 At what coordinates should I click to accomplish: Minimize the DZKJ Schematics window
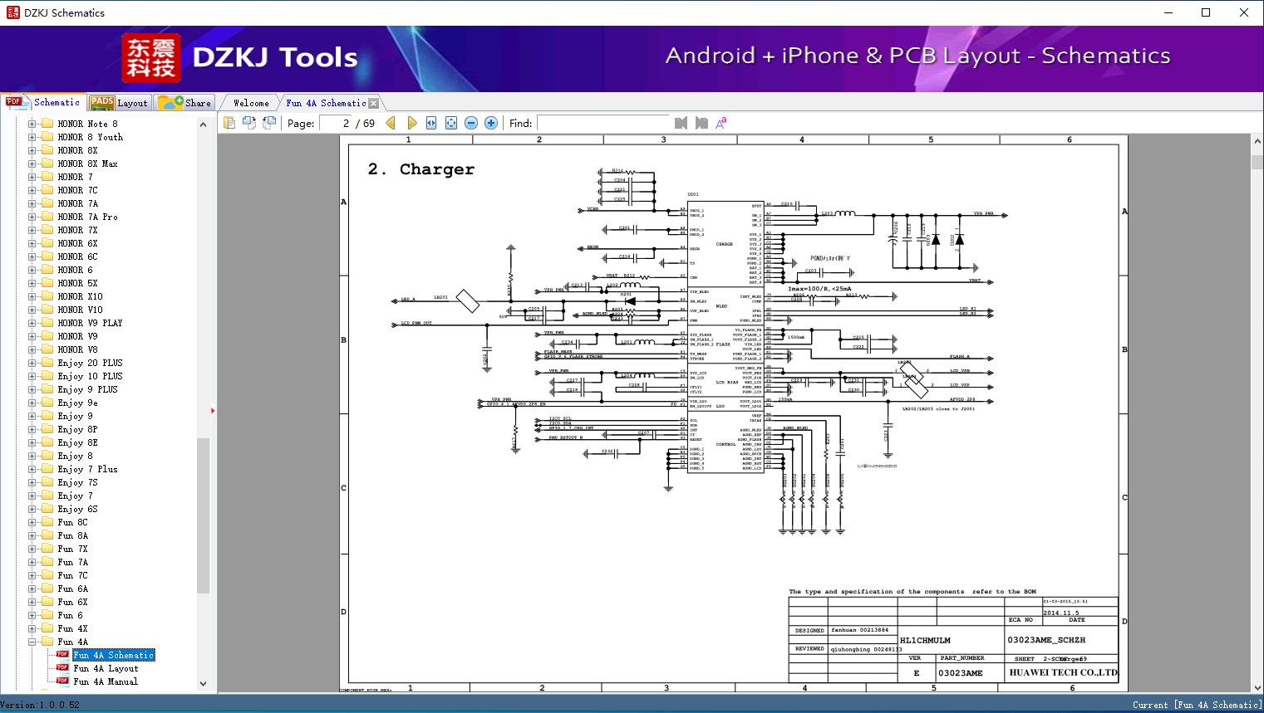pos(1168,12)
